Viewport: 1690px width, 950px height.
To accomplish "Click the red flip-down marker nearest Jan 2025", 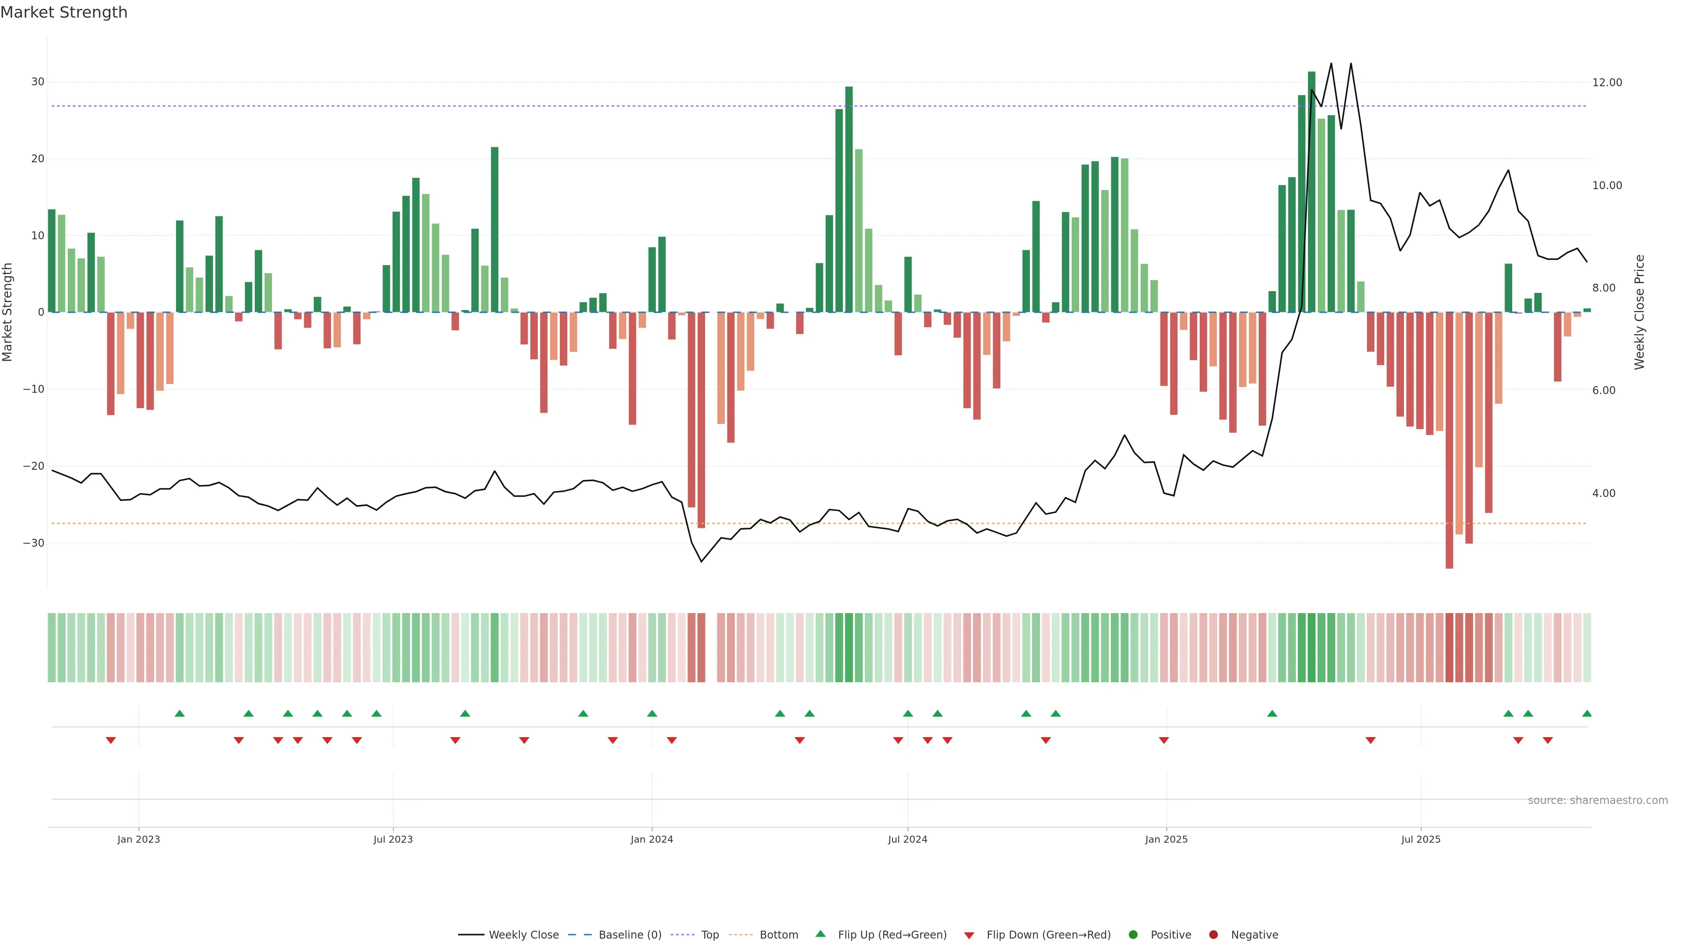I will (1164, 740).
